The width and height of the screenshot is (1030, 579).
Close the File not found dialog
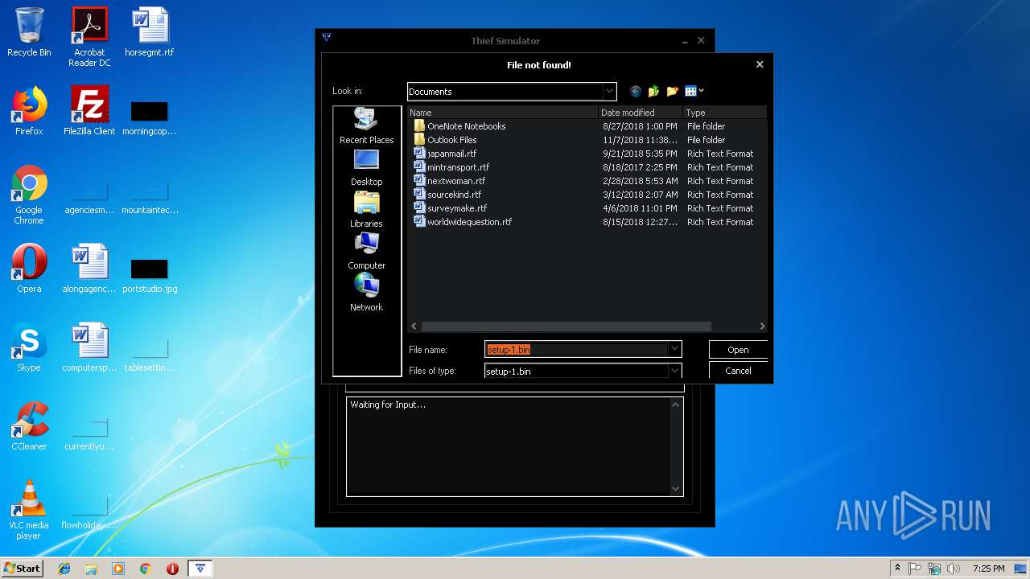point(760,64)
